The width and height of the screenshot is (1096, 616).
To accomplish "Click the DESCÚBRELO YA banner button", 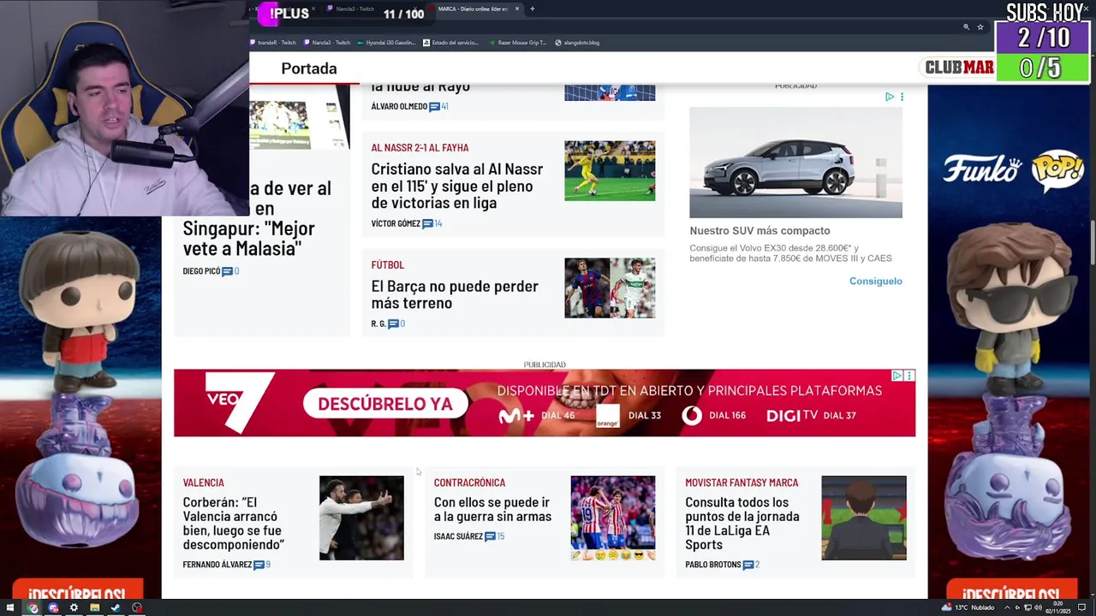I will click(x=385, y=403).
